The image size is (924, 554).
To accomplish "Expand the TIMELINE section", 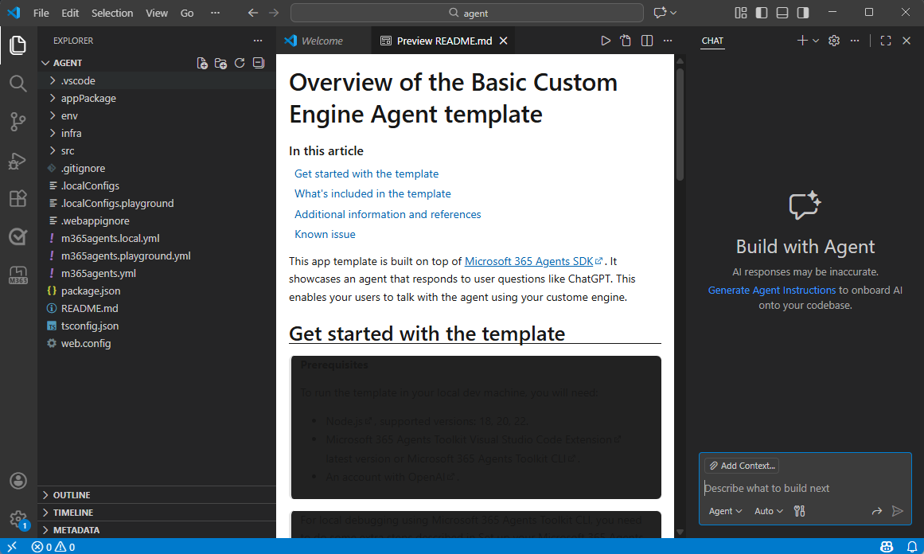I will (157, 513).
